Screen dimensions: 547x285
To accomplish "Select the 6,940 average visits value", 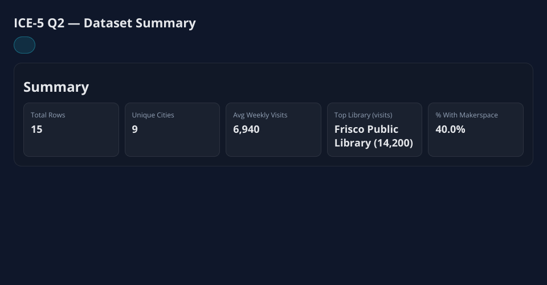I will tap(246, 129).
